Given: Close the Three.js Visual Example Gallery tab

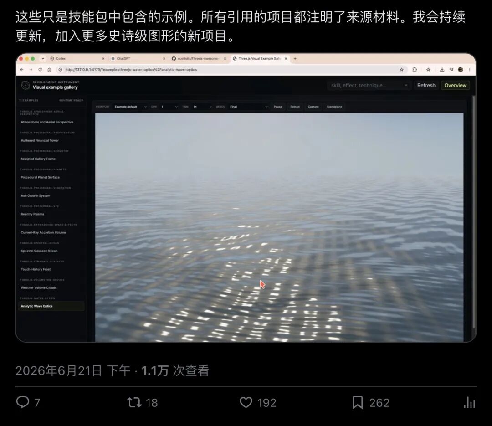Looking at the screenshot, I should pyautogui.click(x=286, y=59).
